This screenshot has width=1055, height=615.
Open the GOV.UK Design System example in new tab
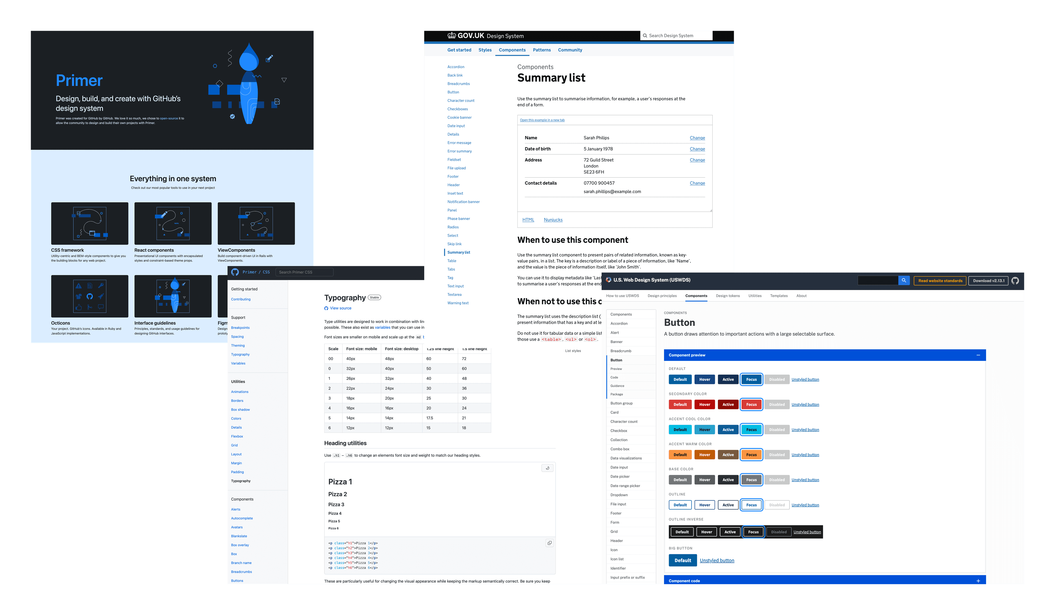coord(542,120)
